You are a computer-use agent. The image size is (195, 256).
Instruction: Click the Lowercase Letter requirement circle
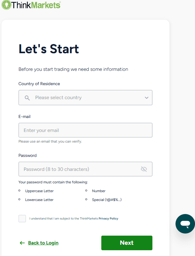(20, 200)
